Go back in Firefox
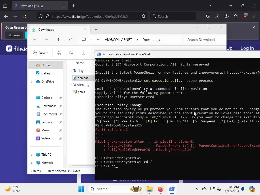Image resolution: width=260 pixels, height=195 pixels. pyautogui.click(x=6, y=17)
